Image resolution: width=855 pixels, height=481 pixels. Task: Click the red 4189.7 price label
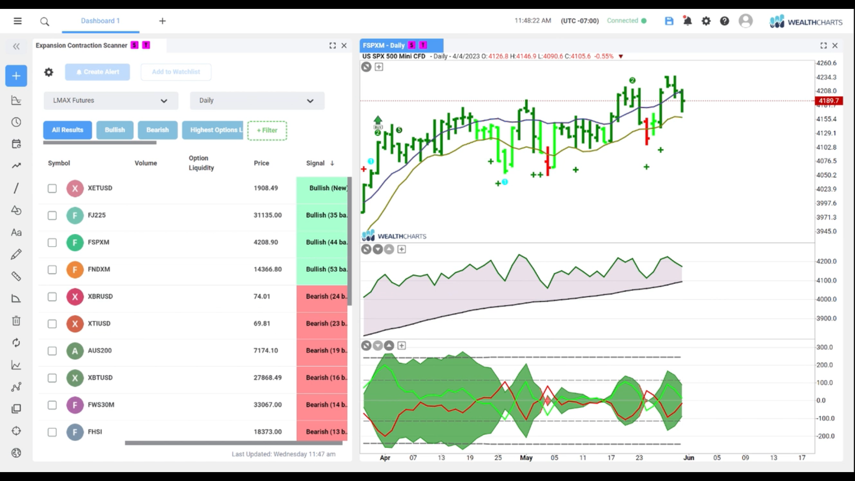point(829,101)
